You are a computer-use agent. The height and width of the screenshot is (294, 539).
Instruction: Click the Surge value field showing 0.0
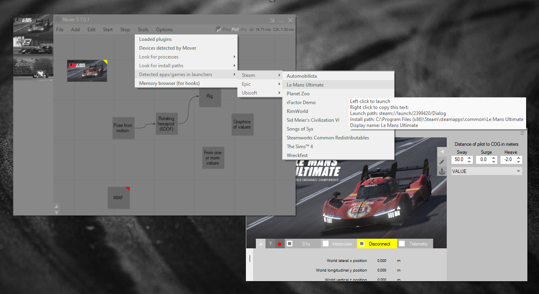click(x=483, y=159)
